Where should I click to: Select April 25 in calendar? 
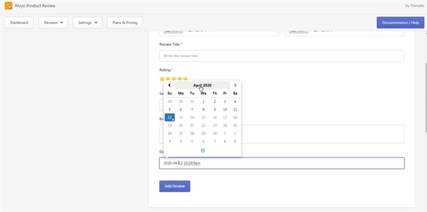click(235, 125)
